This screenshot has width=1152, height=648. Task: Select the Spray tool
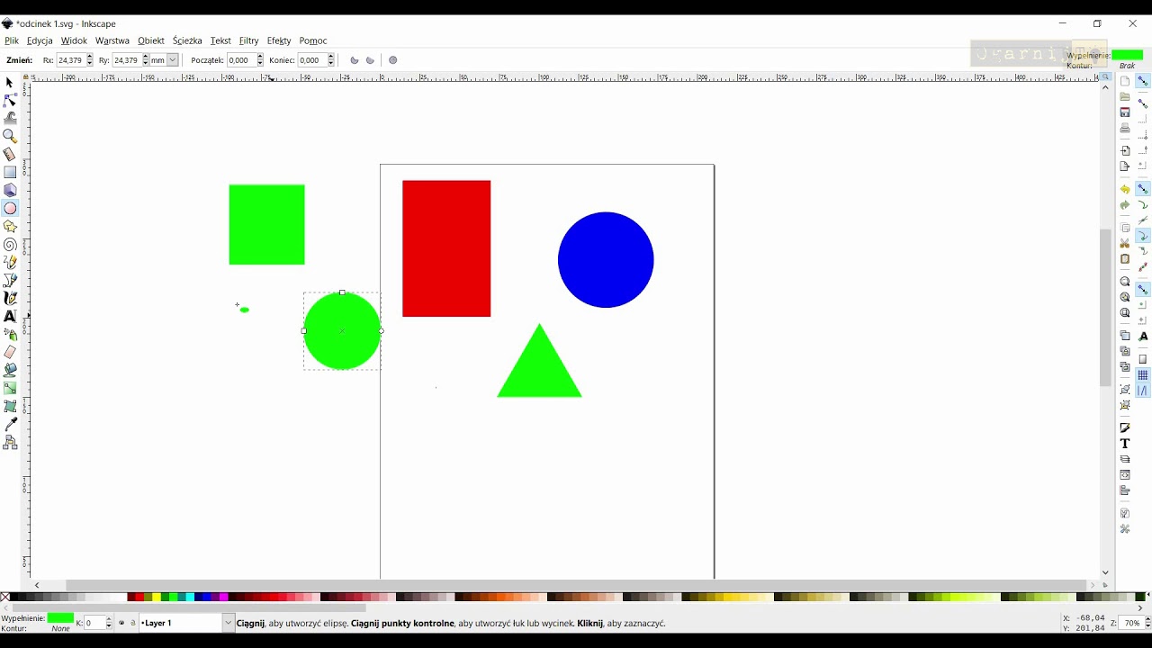(x=10, y=335)
